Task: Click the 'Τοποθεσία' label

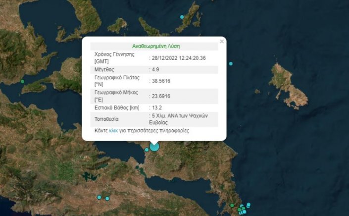Action: (x=106, y=119)
